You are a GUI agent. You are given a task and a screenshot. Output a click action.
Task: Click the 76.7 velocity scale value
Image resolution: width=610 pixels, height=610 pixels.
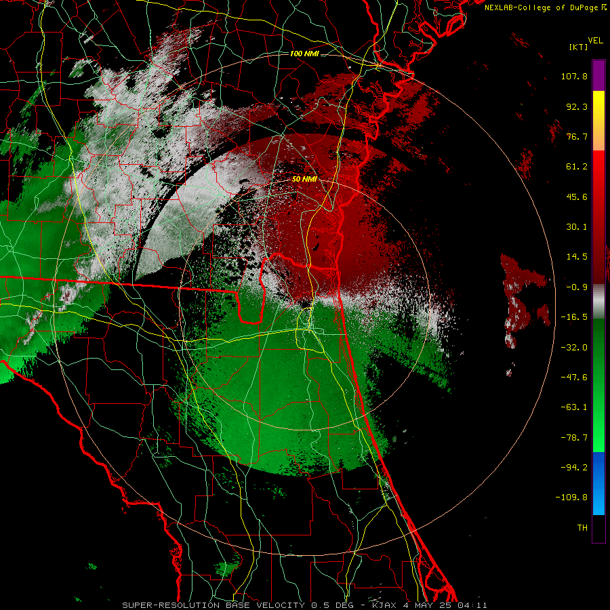coord(577,136)
